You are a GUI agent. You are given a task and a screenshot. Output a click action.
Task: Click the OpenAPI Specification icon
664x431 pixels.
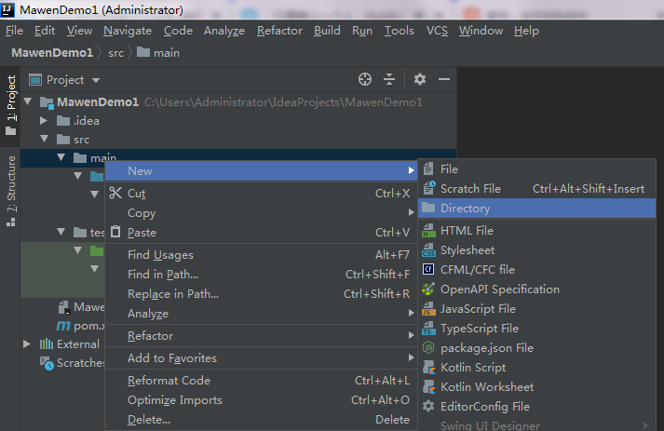point(428,290)
